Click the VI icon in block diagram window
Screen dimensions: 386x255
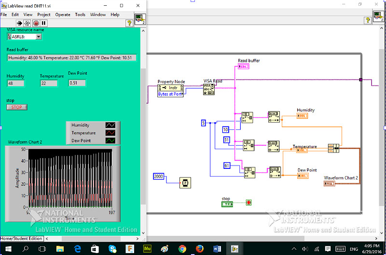coord(379,16)
